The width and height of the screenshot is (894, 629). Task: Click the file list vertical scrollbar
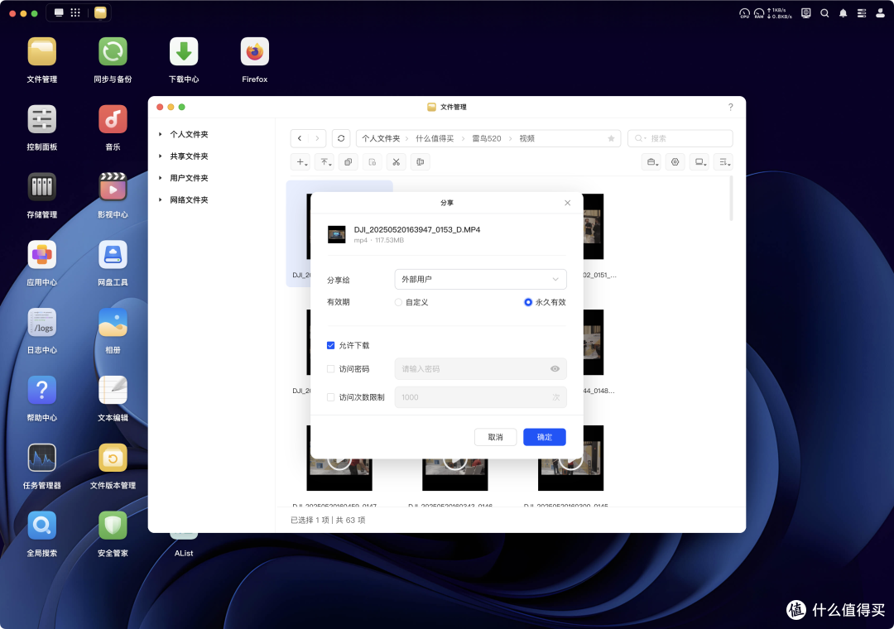pyautogui.click(x=731, y=199)
